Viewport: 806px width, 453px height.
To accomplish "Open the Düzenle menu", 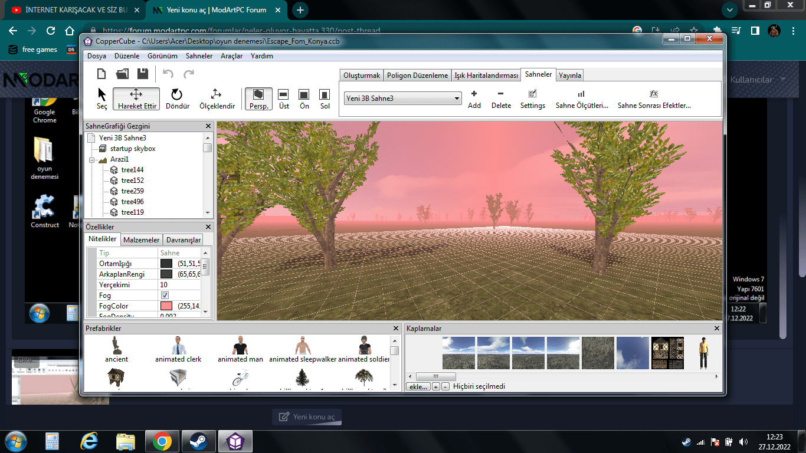I will (127, 56).
